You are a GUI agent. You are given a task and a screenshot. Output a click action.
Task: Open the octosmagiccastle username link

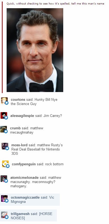point(25,198)
